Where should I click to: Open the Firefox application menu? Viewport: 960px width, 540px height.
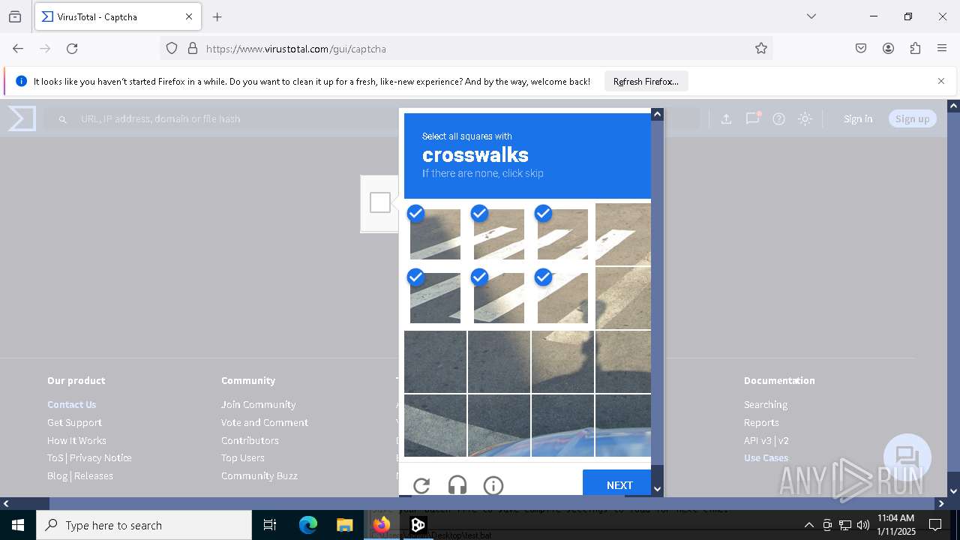pyautogui.click(x=942, y=49)
